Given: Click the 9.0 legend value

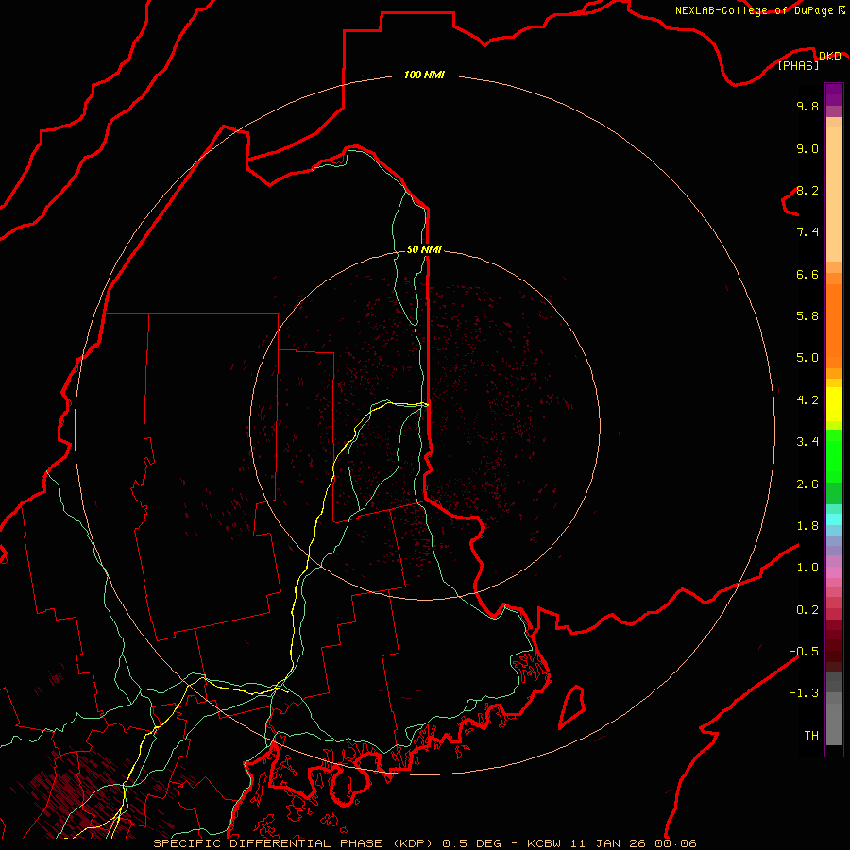Looking at the screenshot, I should pyautogui.click(x=807, y=148).
